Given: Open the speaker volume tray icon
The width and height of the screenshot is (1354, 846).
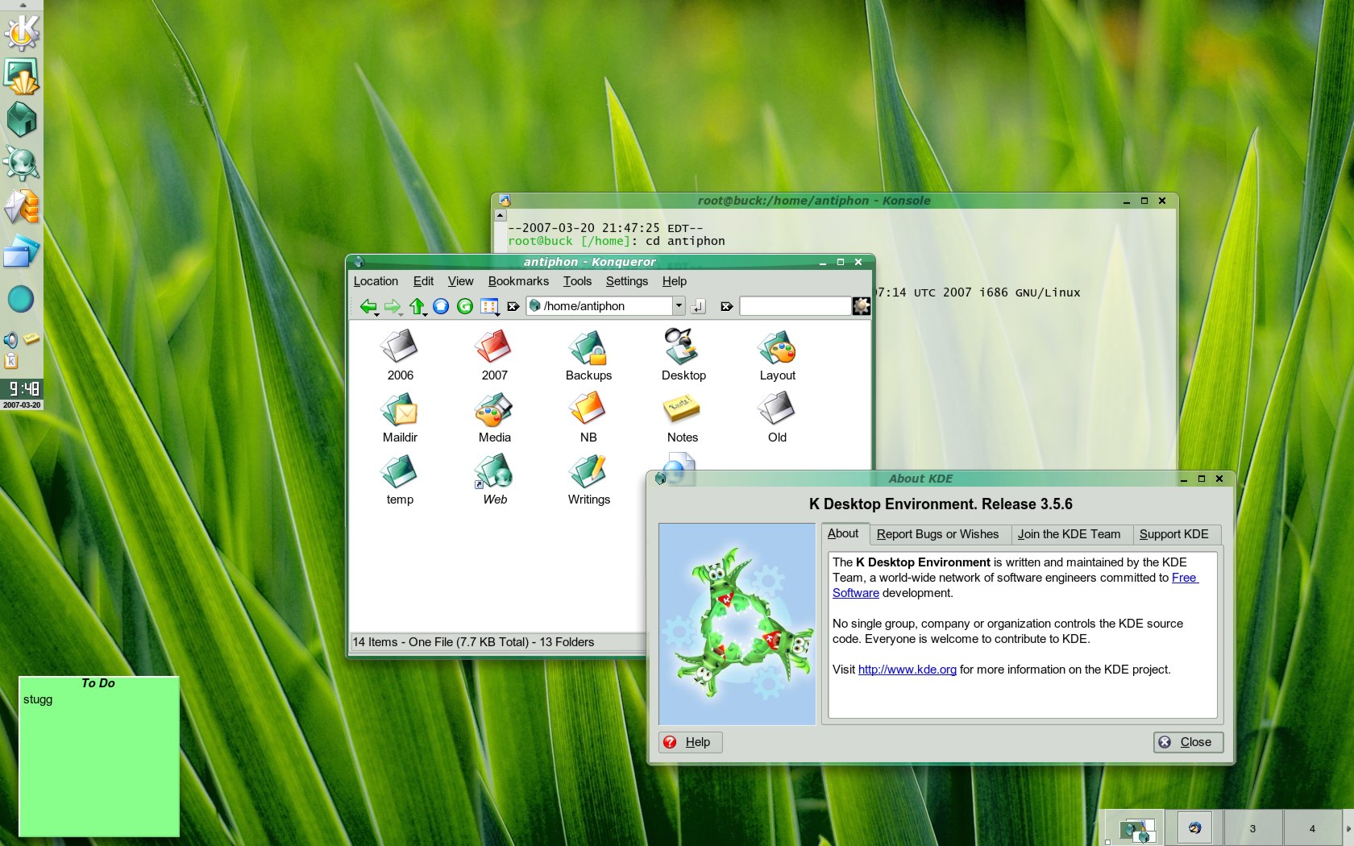Looking at the screenshot, I should click(x=10, y=339).
